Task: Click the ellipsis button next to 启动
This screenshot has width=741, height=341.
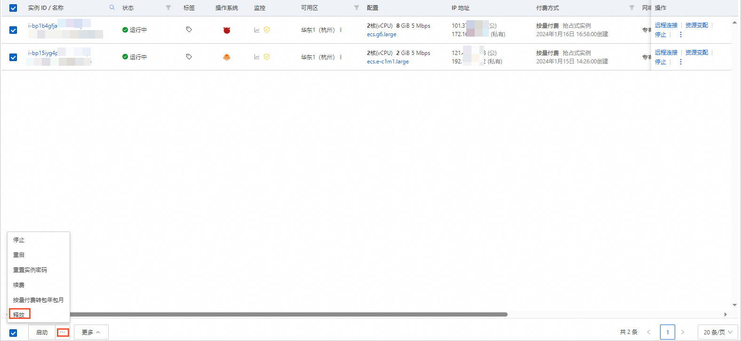Action: (63, 332)
